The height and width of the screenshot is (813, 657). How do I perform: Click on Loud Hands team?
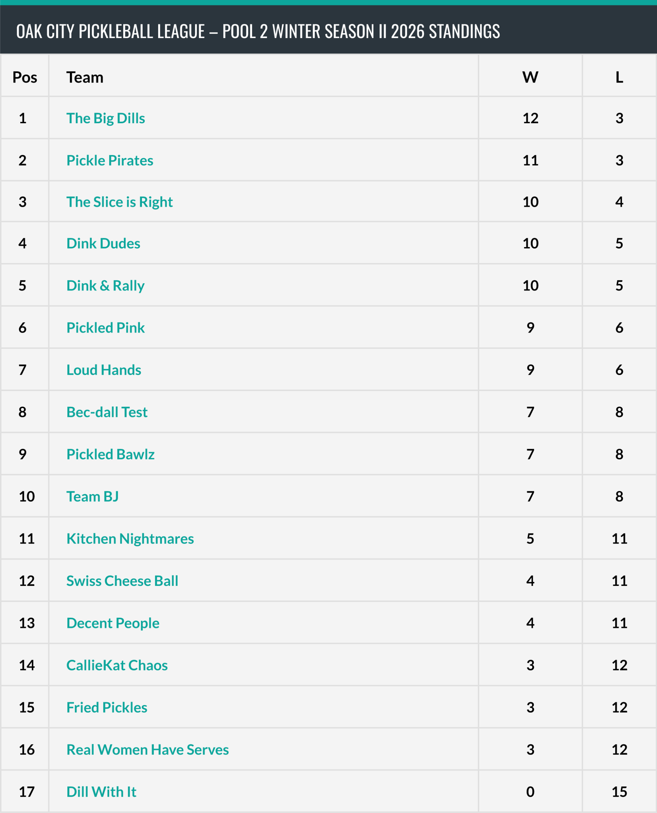(x=104, y=370)
